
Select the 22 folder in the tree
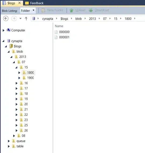26,115
